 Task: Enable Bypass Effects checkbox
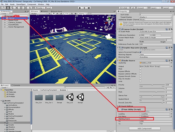click(140, 71)
